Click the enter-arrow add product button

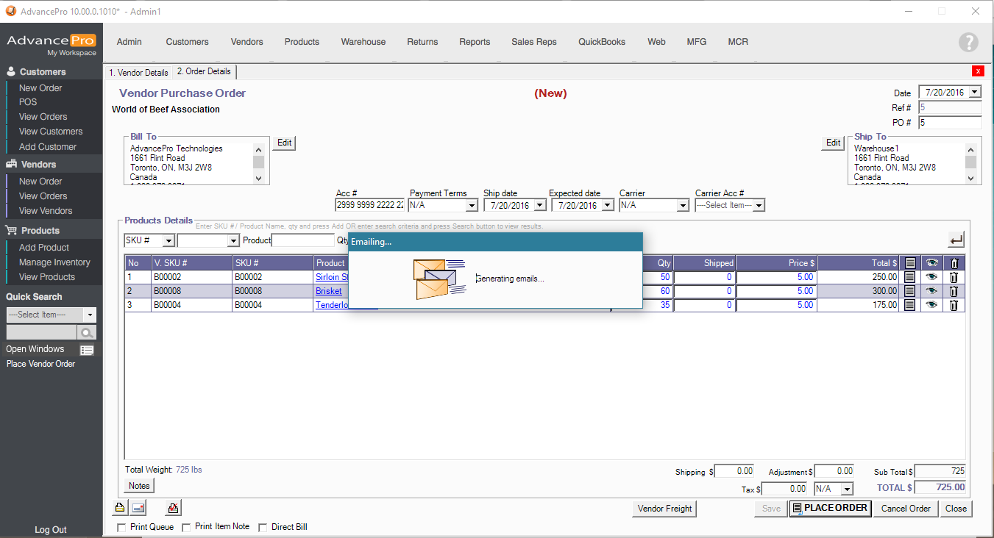[x=956, y=240]
